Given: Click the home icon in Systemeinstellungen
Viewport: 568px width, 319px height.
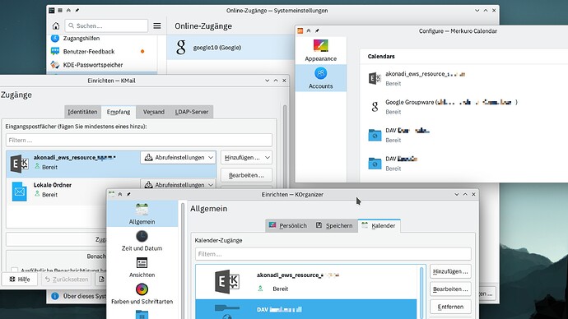Looking at the screenshot, I should tap(56, 25).
